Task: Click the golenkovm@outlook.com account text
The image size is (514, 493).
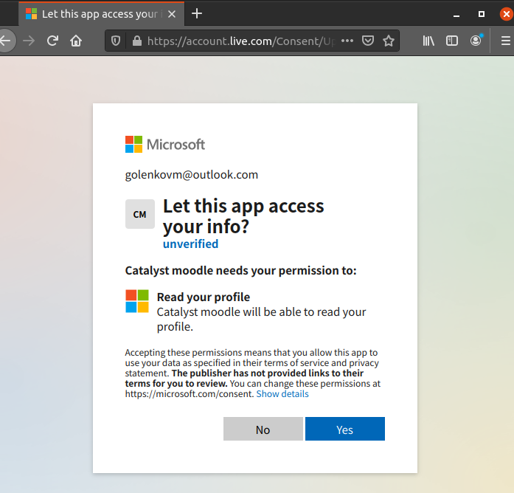Action: (x=192, y=175)
